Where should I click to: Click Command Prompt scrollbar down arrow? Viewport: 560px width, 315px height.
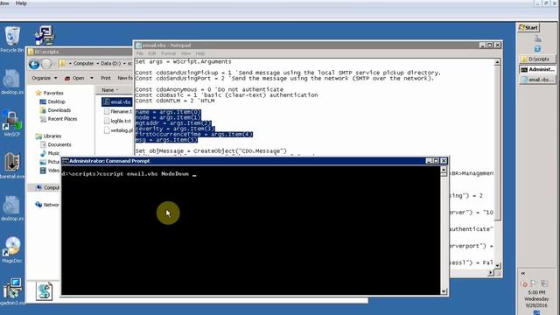pyautogui.click(x=444, y=291)
